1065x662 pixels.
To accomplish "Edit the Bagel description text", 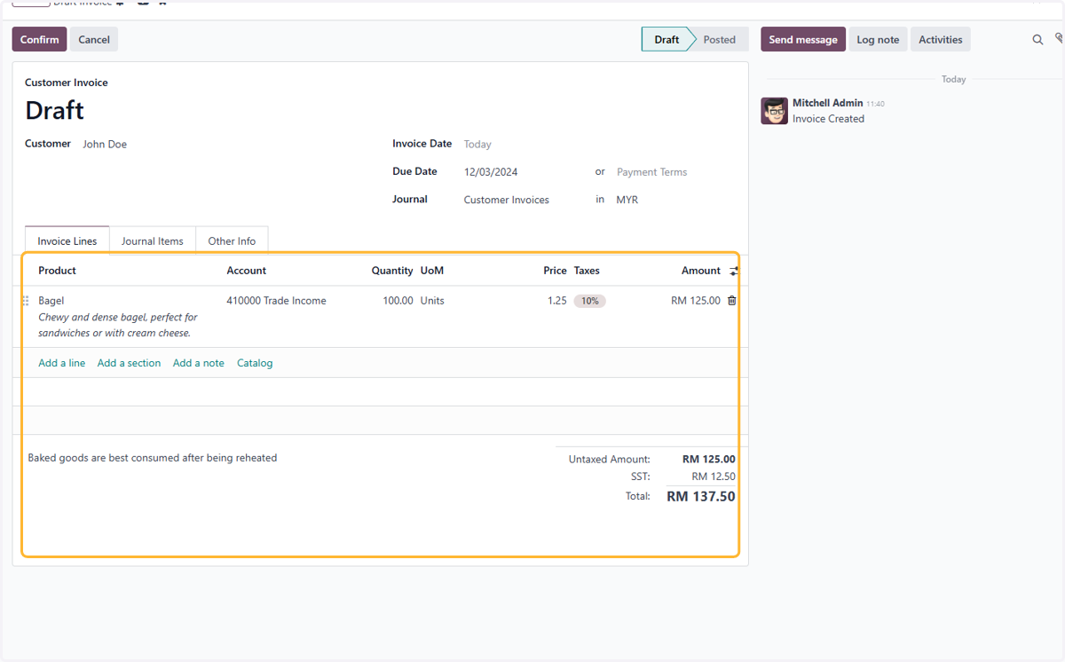I will [x=118, y=325].
